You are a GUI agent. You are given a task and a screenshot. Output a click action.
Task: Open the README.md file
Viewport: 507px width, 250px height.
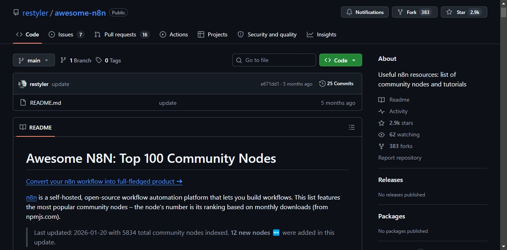click(x=46, y=103)
